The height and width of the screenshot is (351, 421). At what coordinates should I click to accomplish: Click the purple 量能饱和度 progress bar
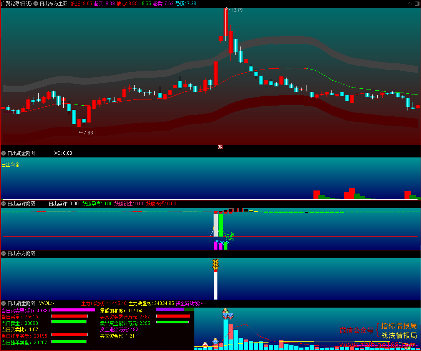point(170,310)
